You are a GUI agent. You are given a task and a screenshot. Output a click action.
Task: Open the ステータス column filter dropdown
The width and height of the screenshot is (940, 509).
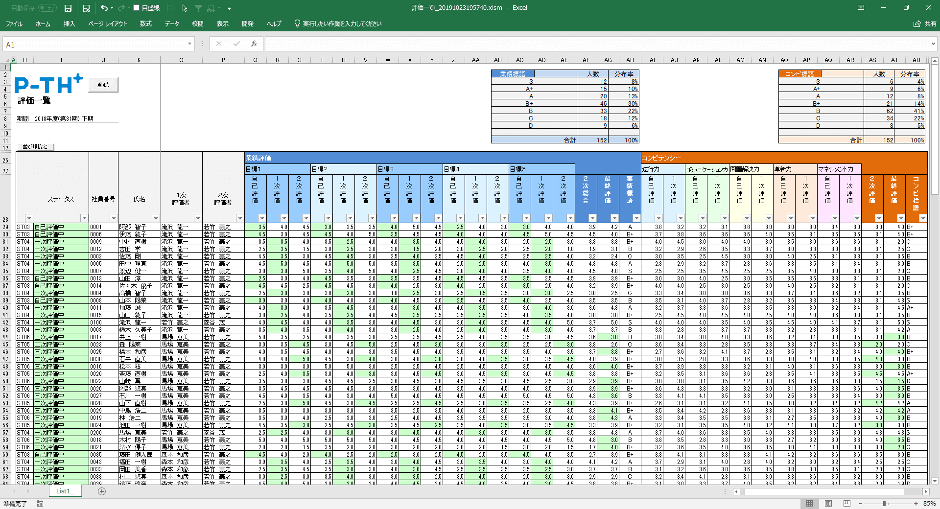84,218
